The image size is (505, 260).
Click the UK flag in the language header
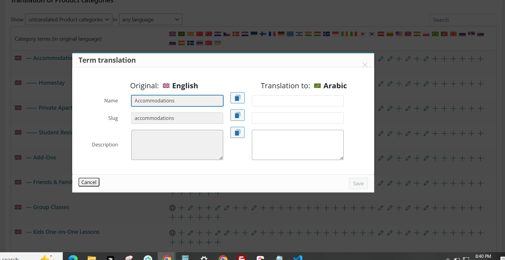pyautogui.click(x=172, y=34)
